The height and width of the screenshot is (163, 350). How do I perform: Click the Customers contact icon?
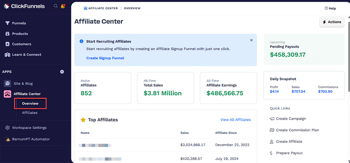pyautogui.click(x=8, y=44)
